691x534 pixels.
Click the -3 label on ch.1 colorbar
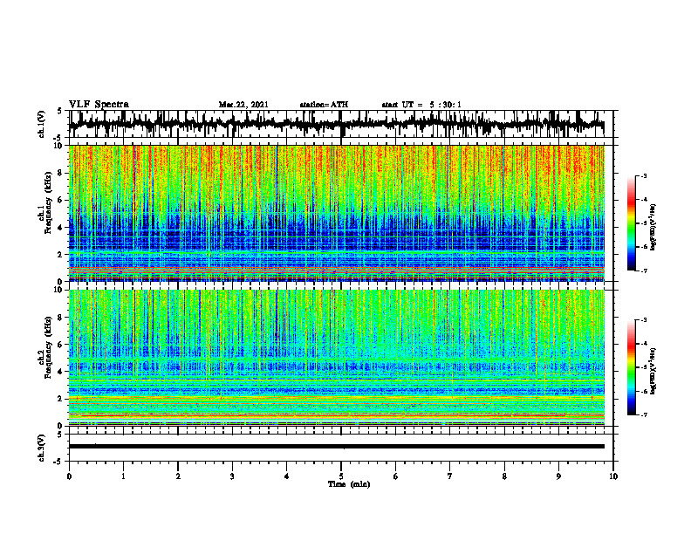(x=644, y=176)
